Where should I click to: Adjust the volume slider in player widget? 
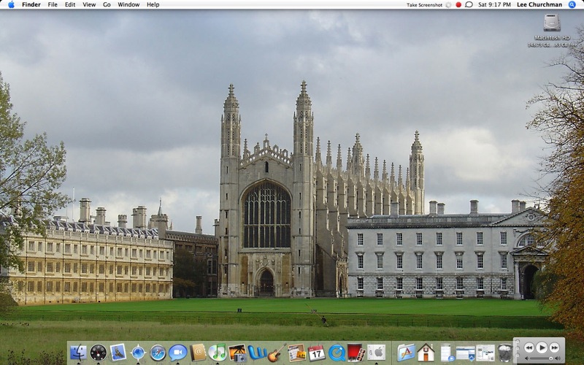coord(542,358)
